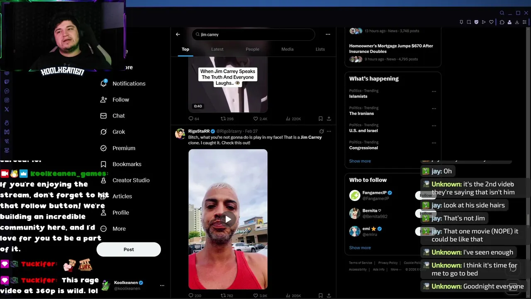Open the Terms of Service link
Viewport: 531px width, 299px height.
click(x=360, y=263)
